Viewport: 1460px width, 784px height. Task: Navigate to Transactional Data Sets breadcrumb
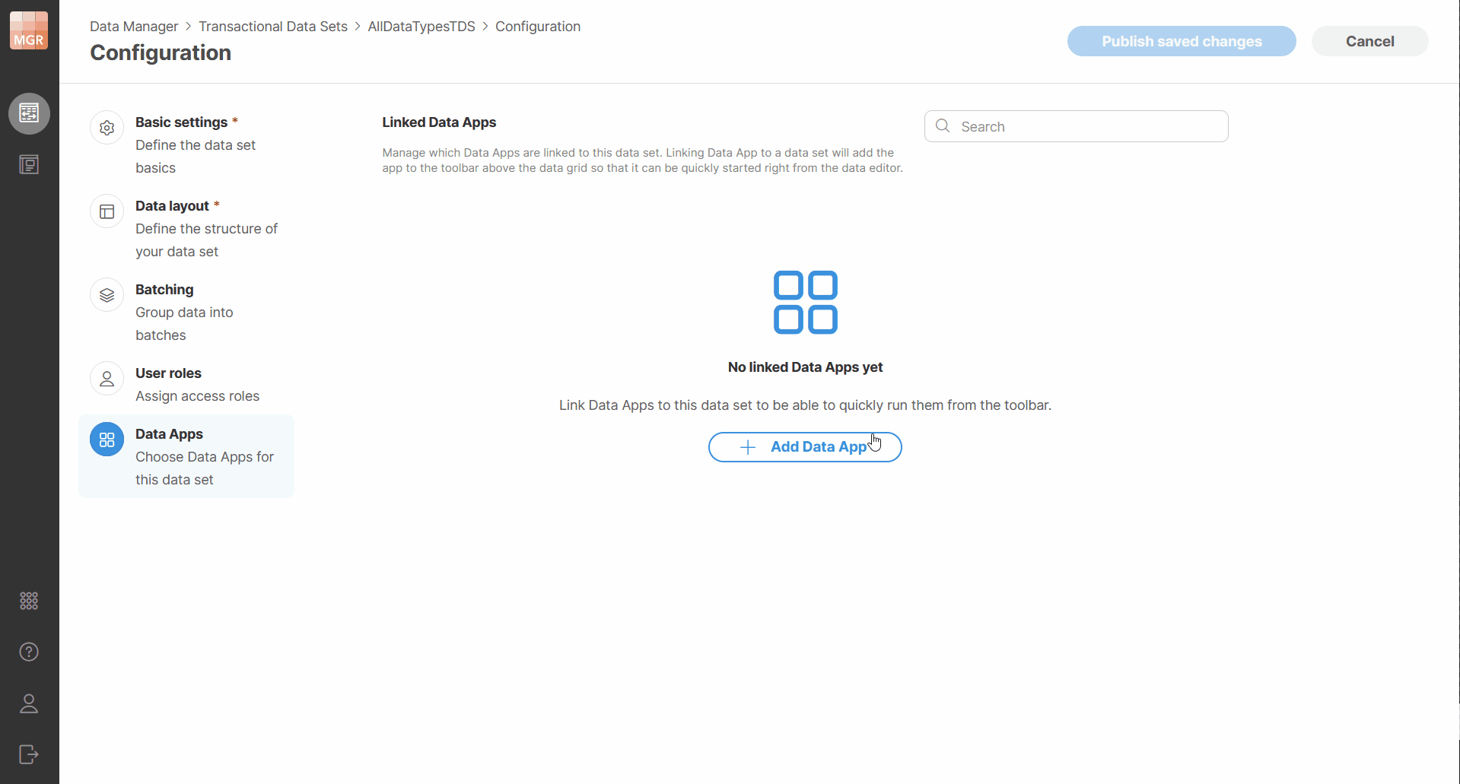point(273,26)
